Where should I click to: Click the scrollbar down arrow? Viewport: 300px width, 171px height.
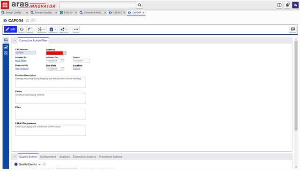(296, 167)
